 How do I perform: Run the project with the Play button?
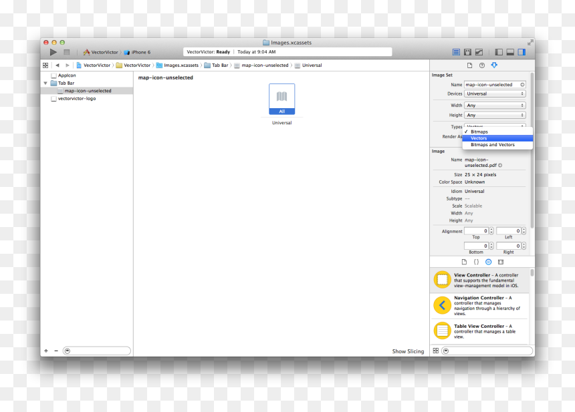pyautogui.click(x=53, y=52)
